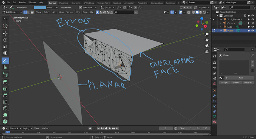Jump to timeline end
The width and height of the screenshot is (256, 139).
[117, 128]
